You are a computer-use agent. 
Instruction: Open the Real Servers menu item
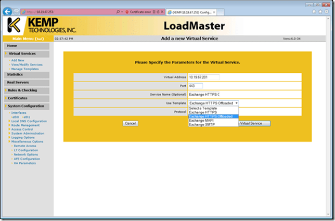18,82
